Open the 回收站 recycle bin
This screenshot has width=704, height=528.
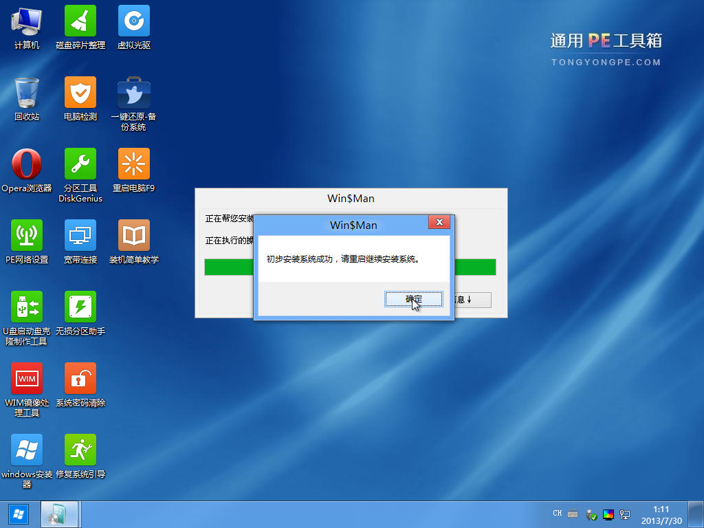coord(27,99)
